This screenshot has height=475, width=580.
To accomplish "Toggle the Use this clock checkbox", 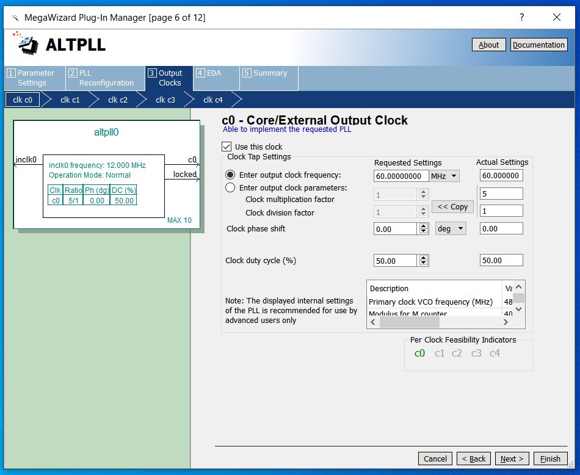I will pyautogui.click(x=227, y=147).
